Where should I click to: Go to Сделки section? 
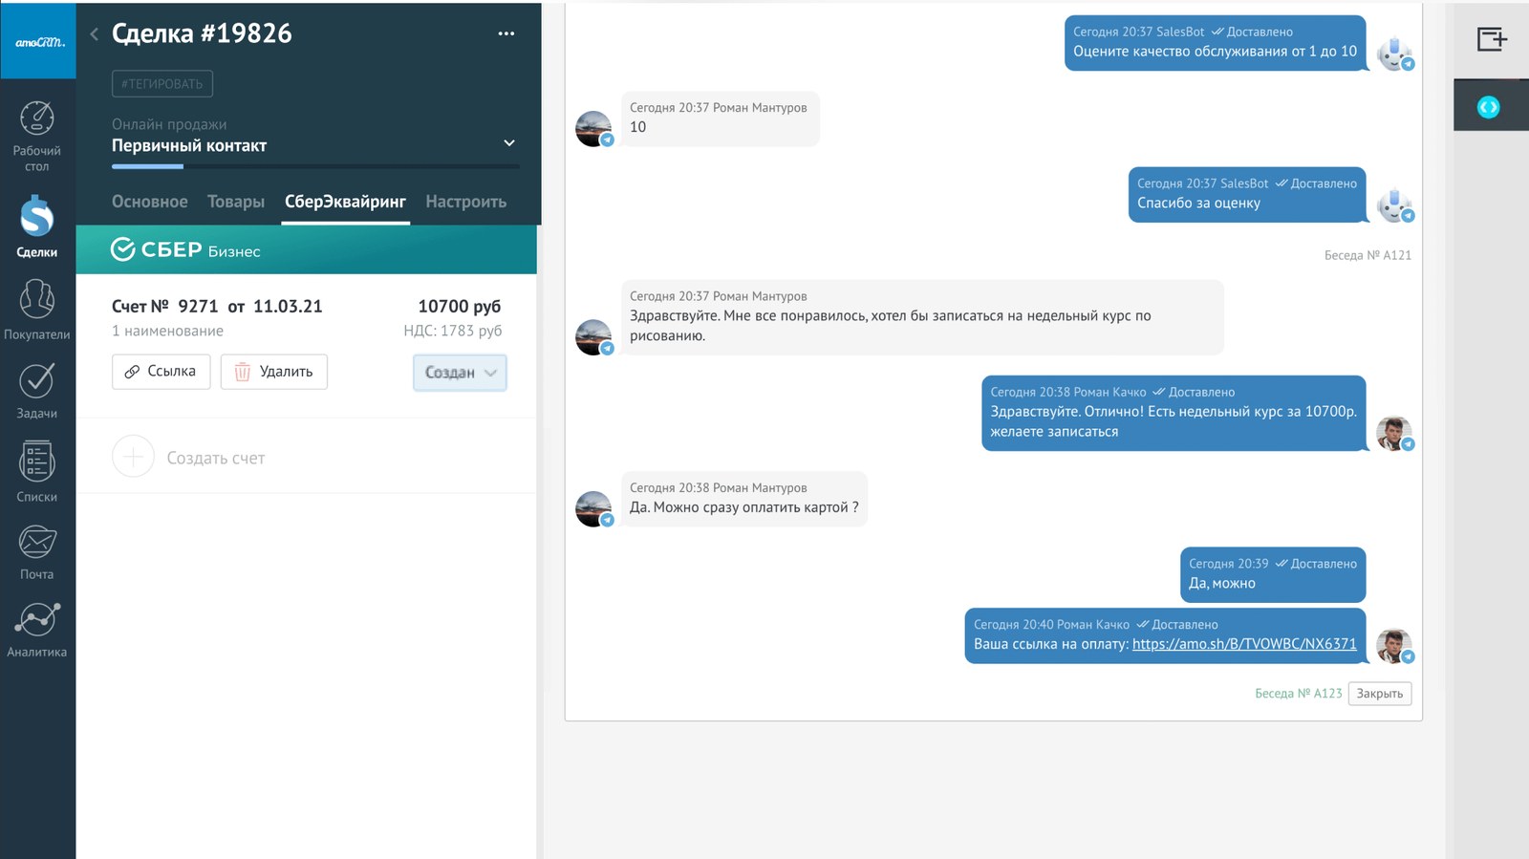pos(37,226)
